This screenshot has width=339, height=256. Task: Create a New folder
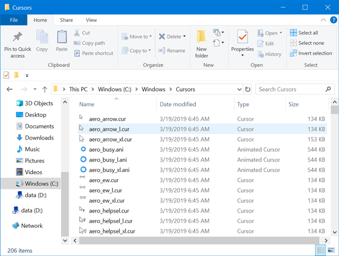point(201,44)
